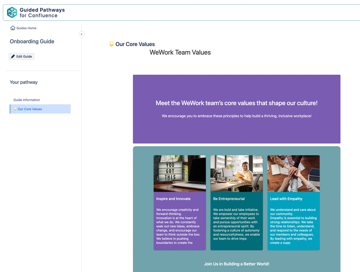Screen dimensions: 360x272
Task: Click the Lead with Empathy card title
Action: [286, 199]
